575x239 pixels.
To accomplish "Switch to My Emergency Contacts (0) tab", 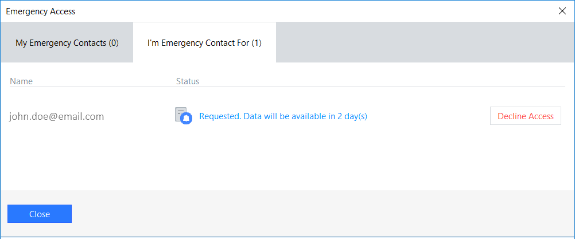I will [67, 42].
